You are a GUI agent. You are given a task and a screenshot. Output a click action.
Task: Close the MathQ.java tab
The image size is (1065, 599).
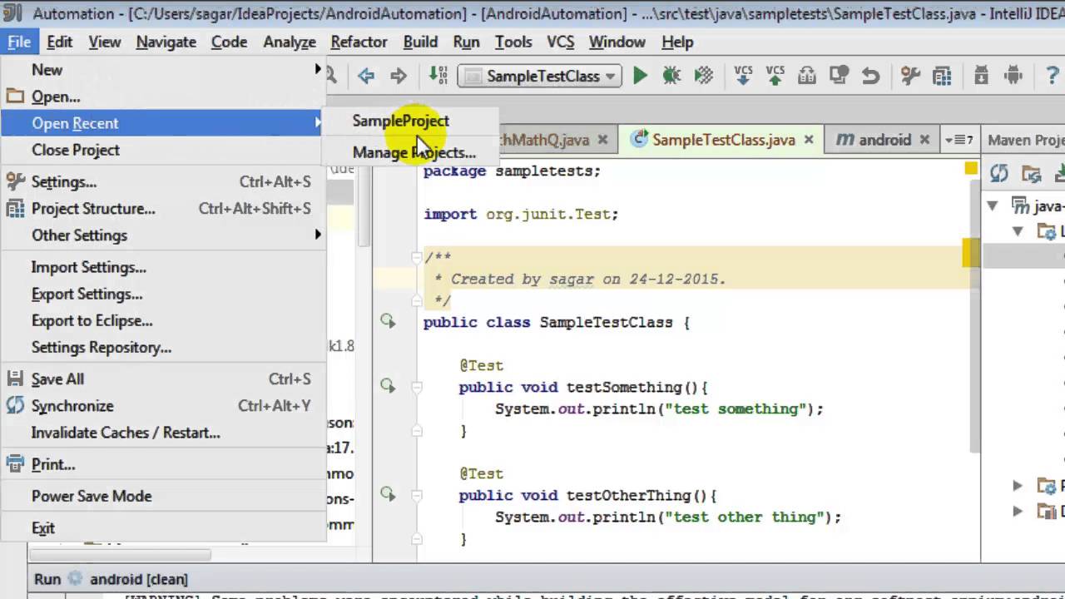coord(603,140)
